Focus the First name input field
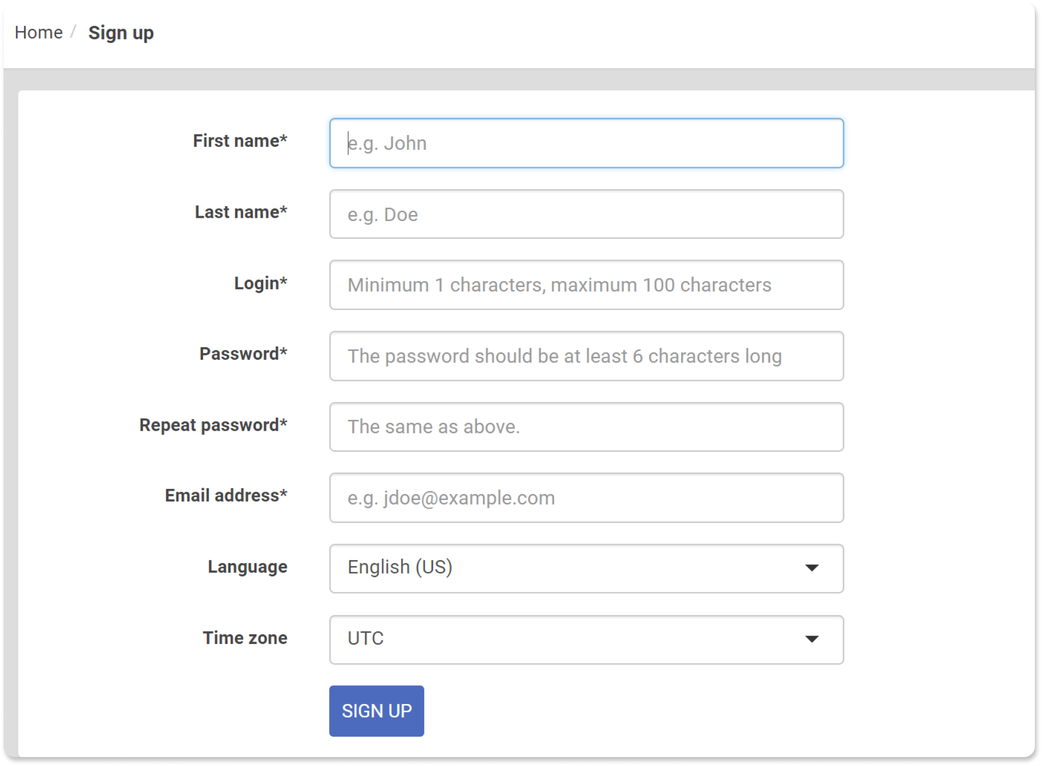 586,143
